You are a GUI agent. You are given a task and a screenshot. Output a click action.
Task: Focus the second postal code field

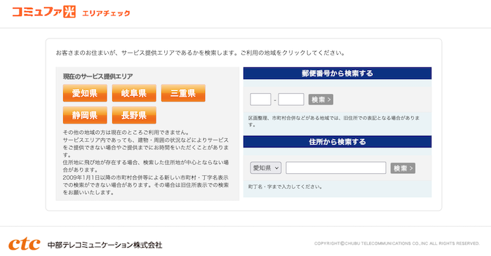pos(291,100)
